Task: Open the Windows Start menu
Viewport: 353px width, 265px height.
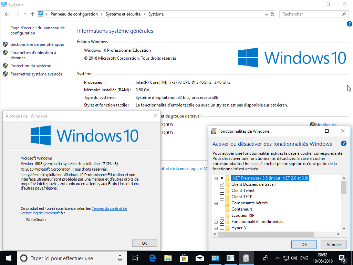Action: [8, 258]
